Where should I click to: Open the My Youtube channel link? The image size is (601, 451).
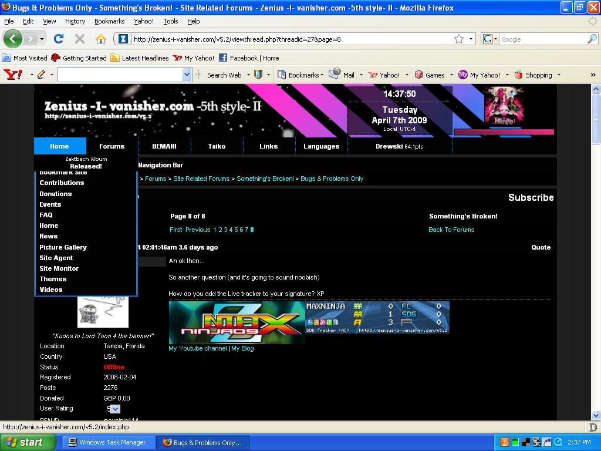click(x=198, y=348)
